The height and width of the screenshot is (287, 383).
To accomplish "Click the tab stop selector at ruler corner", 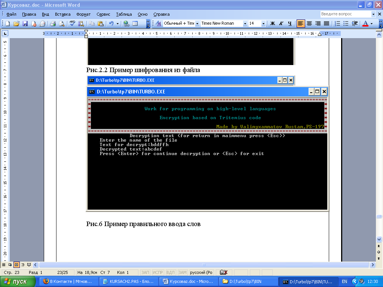I will click(5, 33).
